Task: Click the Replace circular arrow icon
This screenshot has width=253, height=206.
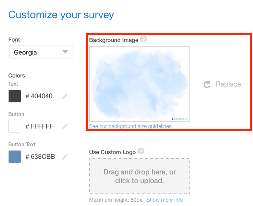Action: click(x=207, y=84)
